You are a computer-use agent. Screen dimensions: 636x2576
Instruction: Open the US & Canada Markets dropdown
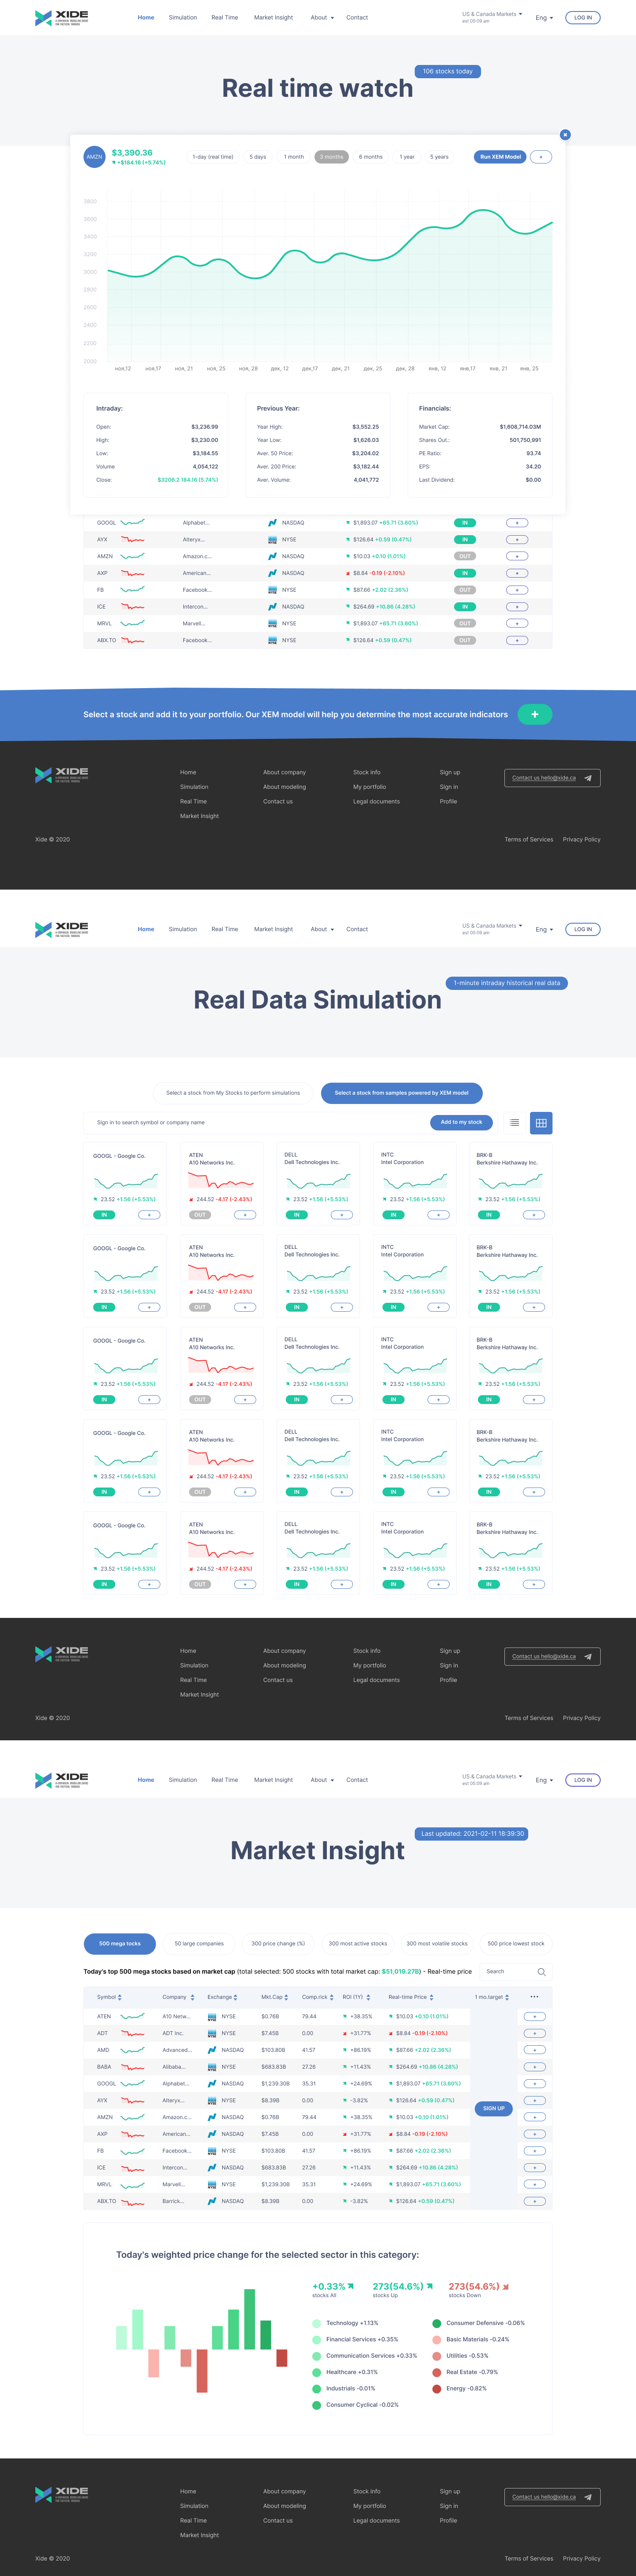click(x=492, y=14)
